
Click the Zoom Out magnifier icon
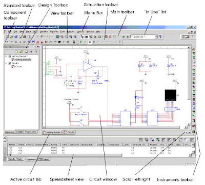[x=66, y=36]
